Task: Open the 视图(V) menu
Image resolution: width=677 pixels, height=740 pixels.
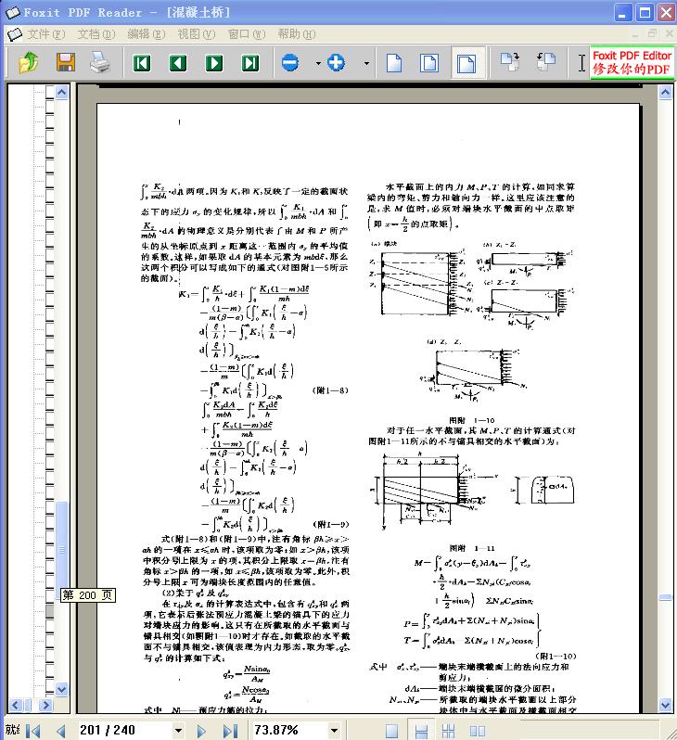Action: click(197, 34)
